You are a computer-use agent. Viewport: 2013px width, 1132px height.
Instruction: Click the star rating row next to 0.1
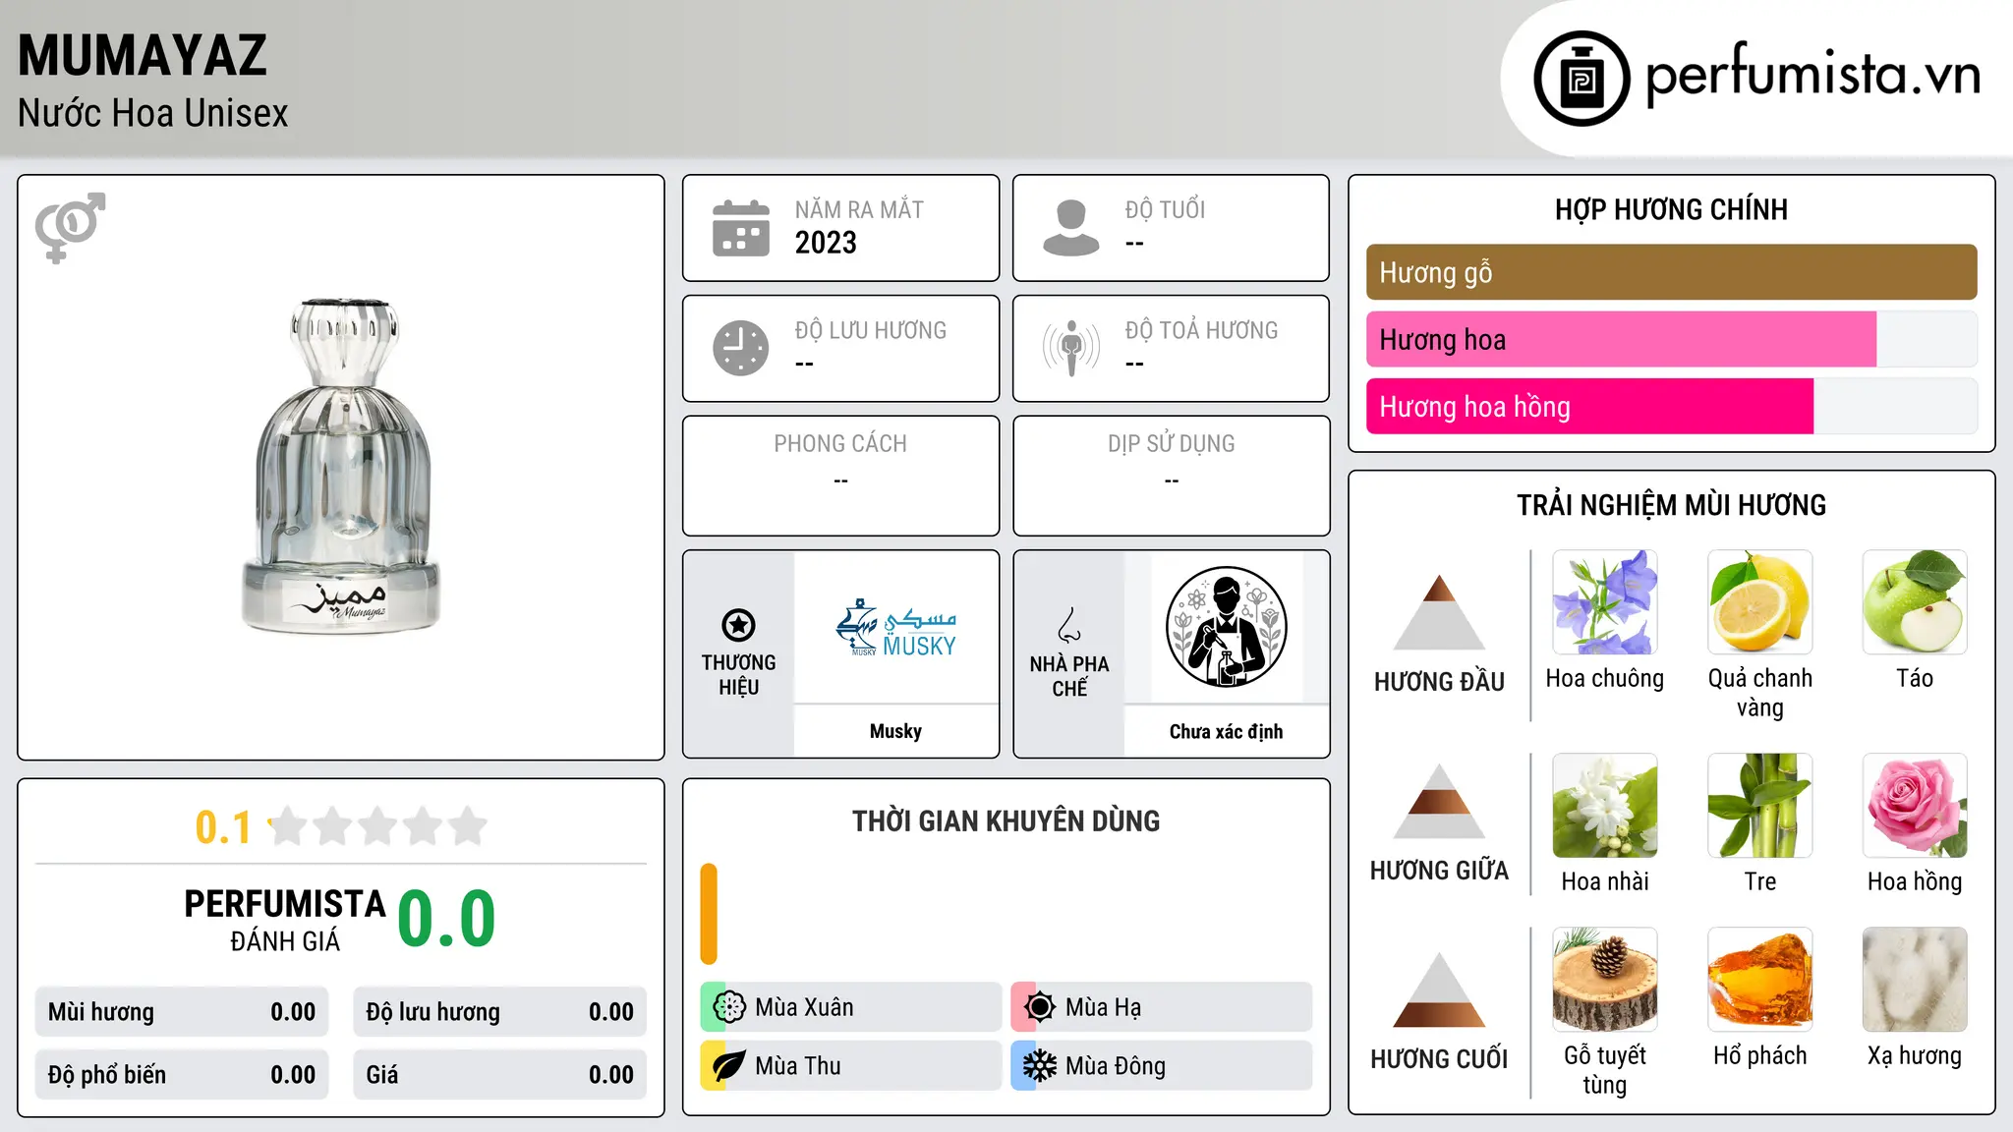point(378,826)
